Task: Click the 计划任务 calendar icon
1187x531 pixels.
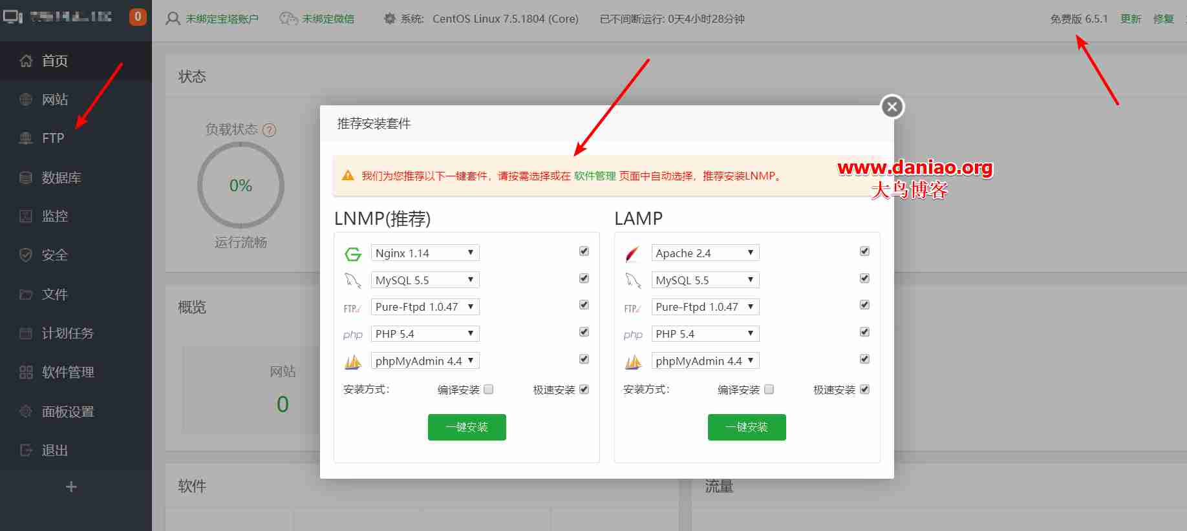Action: pos(26,333)
